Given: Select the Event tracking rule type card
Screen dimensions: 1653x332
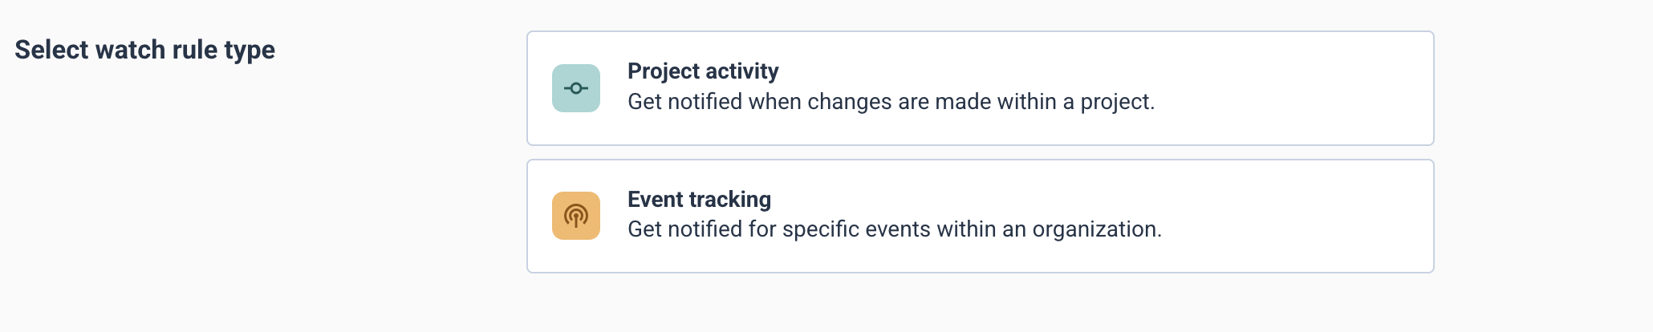Looking at the screenshot, I should point(980,216).
